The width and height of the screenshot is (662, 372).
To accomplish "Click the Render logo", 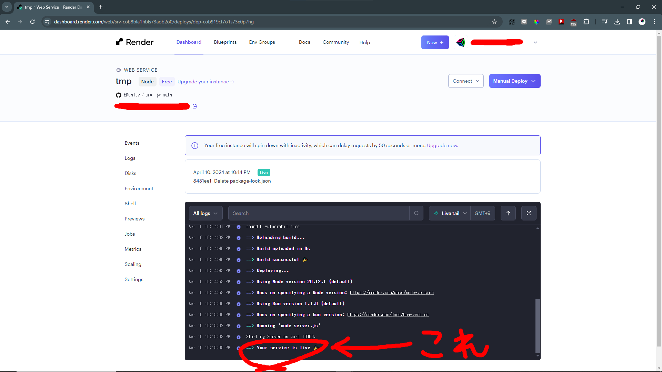I will pos(135,42).
